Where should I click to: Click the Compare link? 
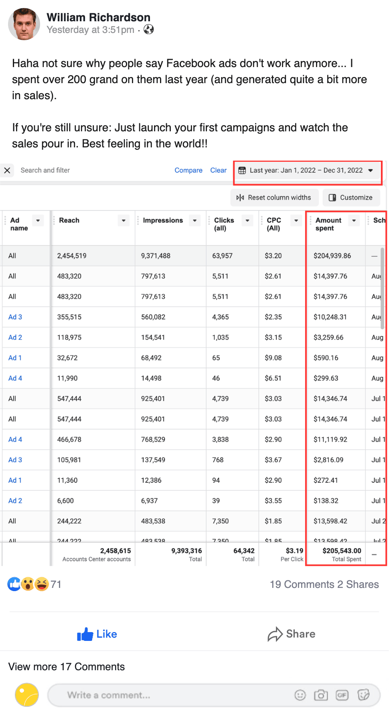click(188, 170)
